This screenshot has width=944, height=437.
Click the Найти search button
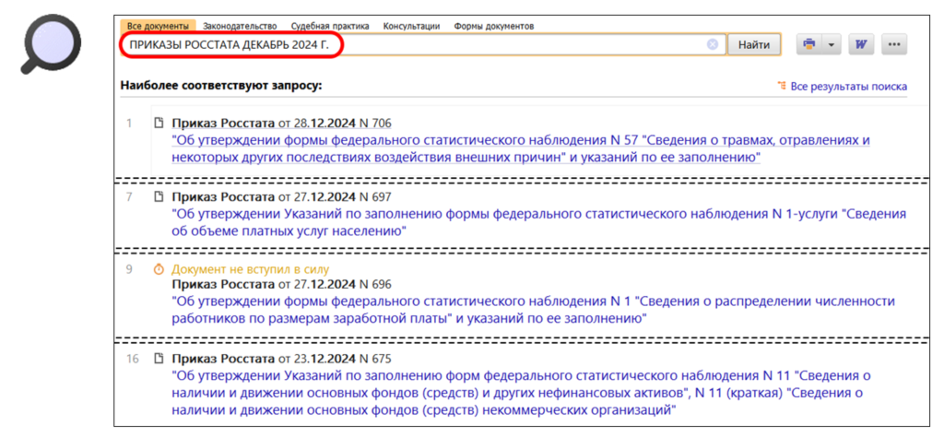click(754, 44)
